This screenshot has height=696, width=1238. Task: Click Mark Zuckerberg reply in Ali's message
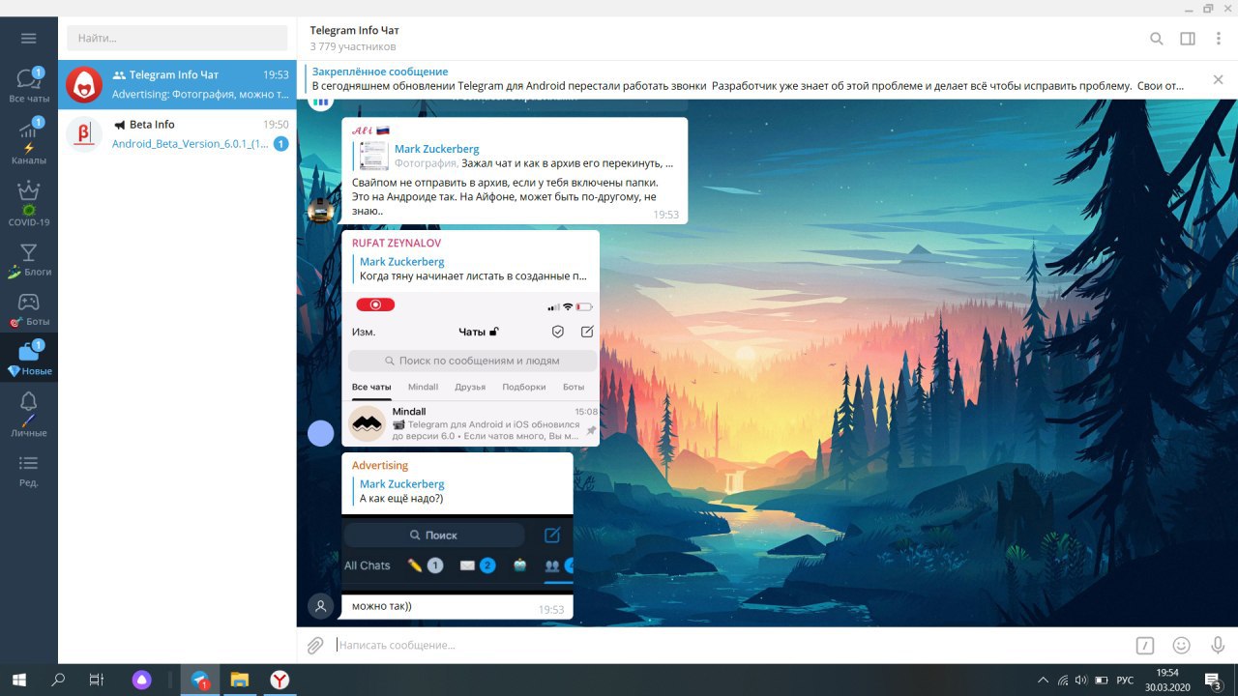[x=515, y=157]
